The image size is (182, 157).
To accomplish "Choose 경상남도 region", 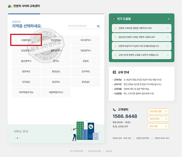I will [86, 82].
